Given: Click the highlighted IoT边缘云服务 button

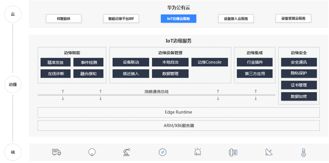Looking at the screenshot, I should [178, 19].
